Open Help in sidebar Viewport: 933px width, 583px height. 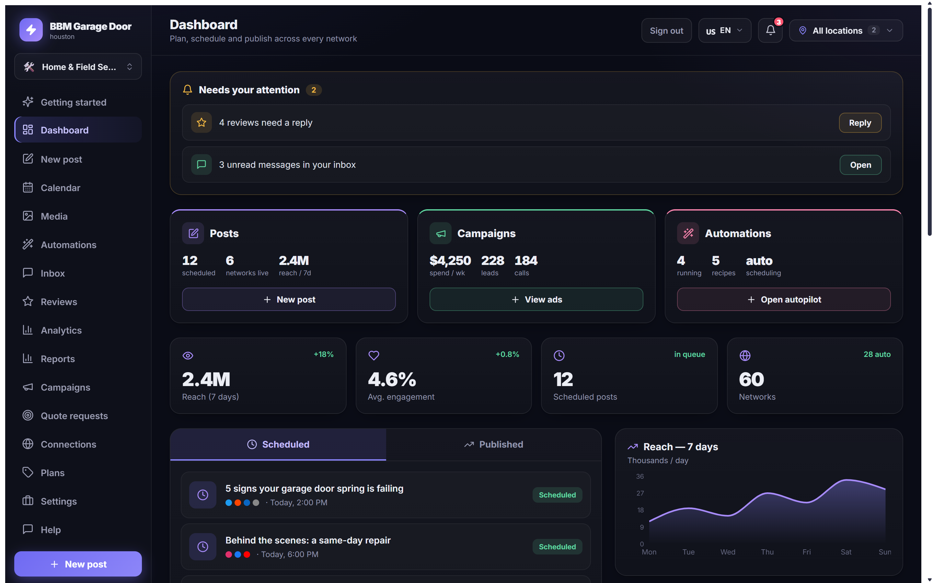pyautogui.click(x=78, y=530)
